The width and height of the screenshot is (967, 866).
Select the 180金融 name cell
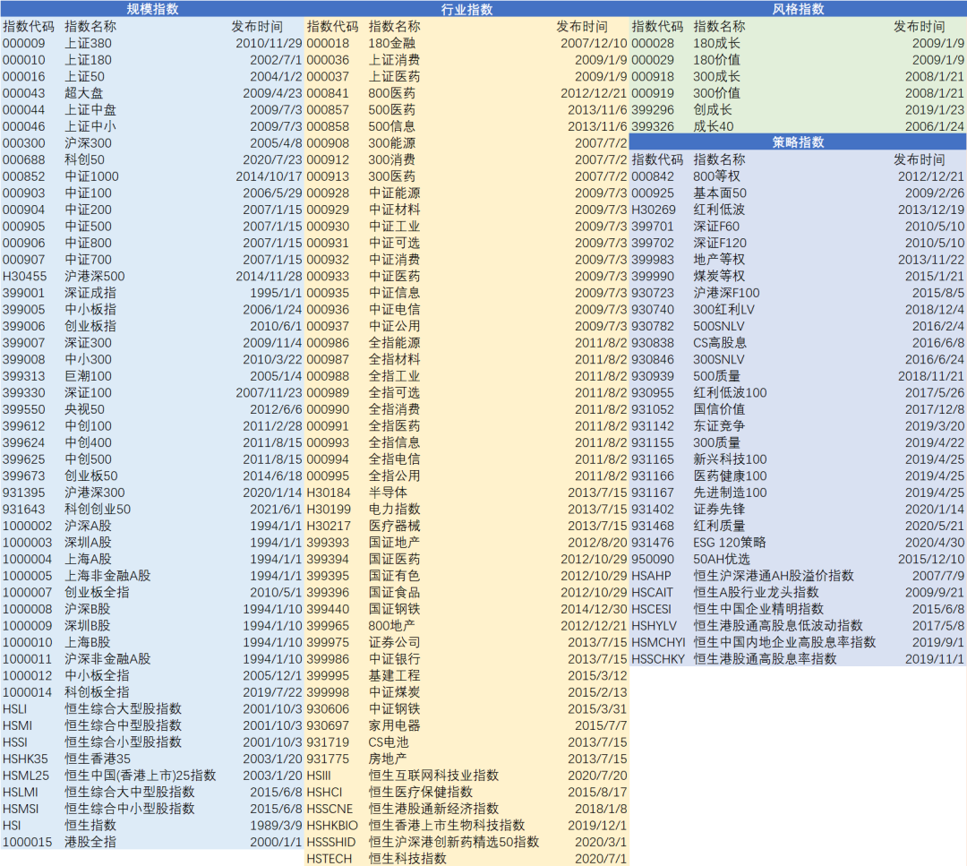pos(391,43)
